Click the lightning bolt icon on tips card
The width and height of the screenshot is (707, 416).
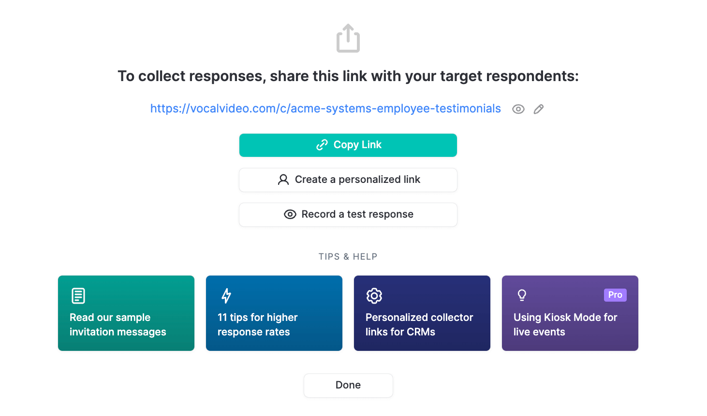coord(226,295)
